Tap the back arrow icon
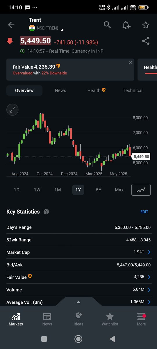This screenshot has width=157, height=349. tap(11, 25)
